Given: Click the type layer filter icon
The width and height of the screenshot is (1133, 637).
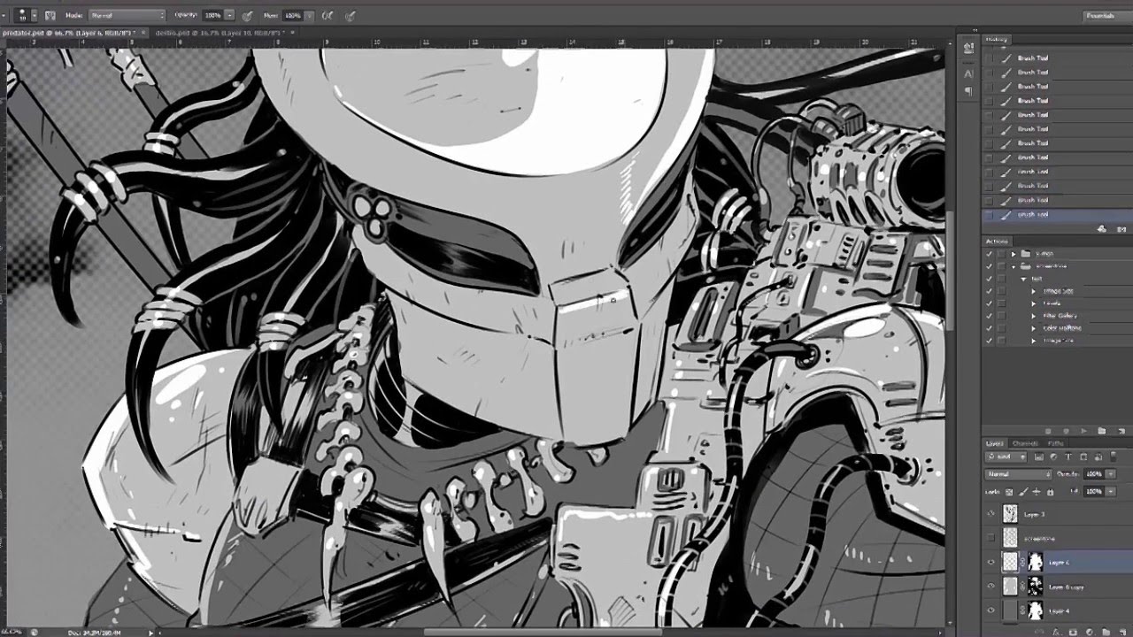Looking at the screenshot, I should pyautogui.click(x=1068, y=457).
